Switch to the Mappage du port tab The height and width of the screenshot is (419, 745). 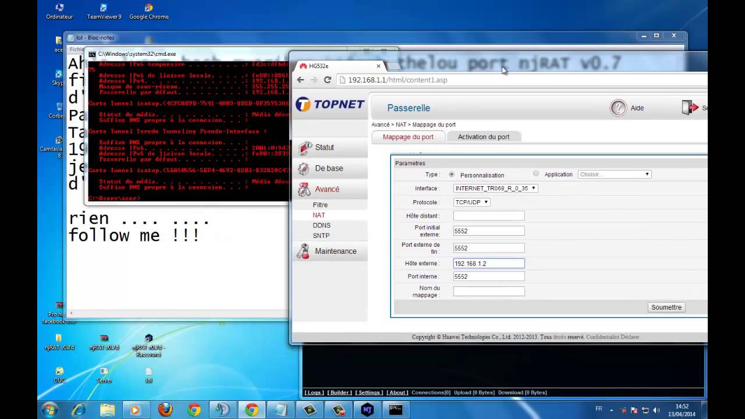point(408,137)
